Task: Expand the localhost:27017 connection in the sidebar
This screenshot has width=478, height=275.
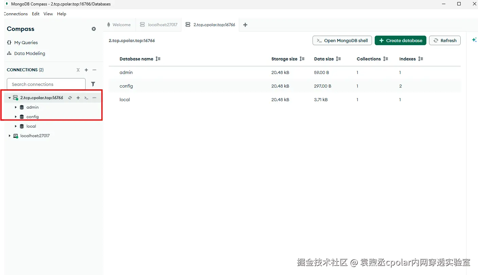Action: point(10,136)
